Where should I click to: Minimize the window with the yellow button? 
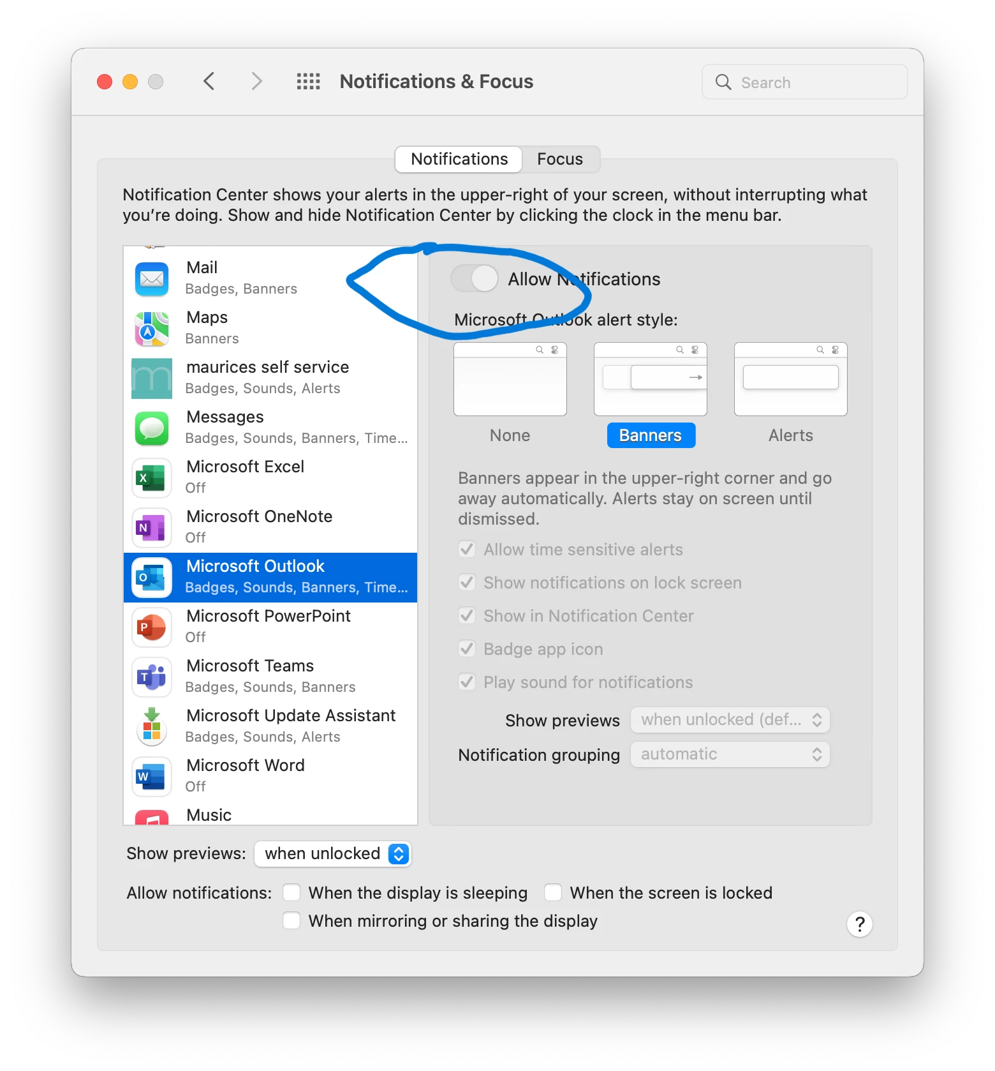[x=130, y=82]
